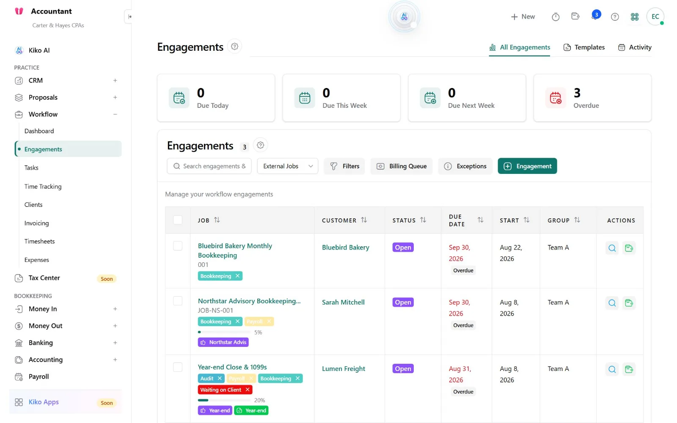Open Kiko AI assistant orb
Viewport: 677px width, 423px height.
point(404,17)
